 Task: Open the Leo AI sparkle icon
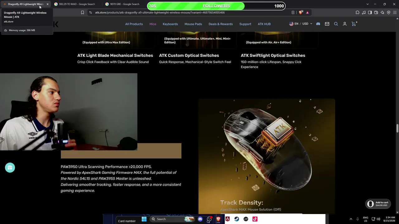click(382, 12)
